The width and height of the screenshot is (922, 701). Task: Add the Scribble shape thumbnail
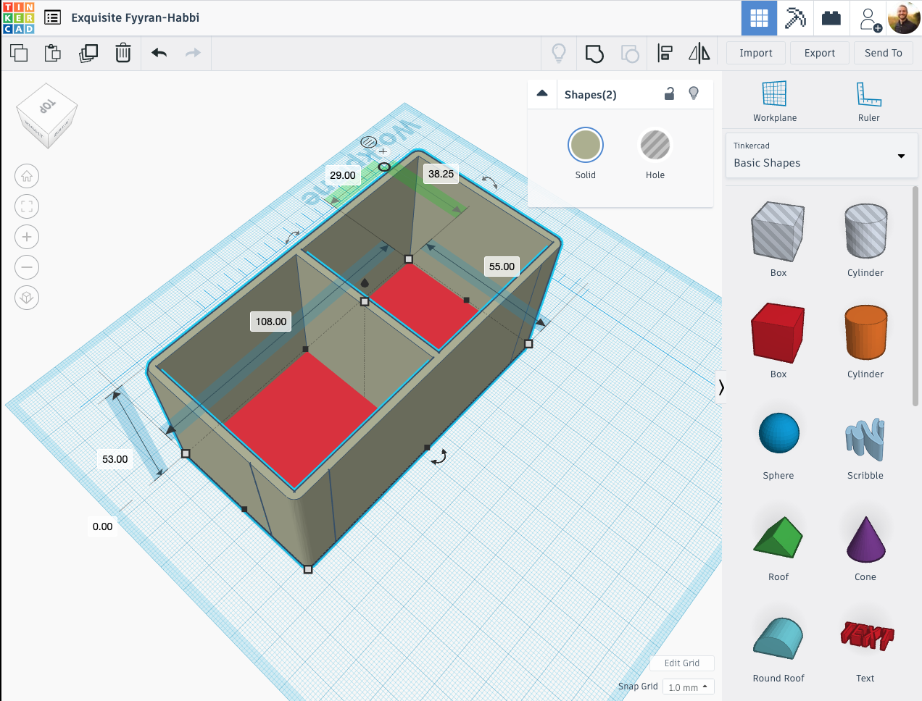(865, 440)
